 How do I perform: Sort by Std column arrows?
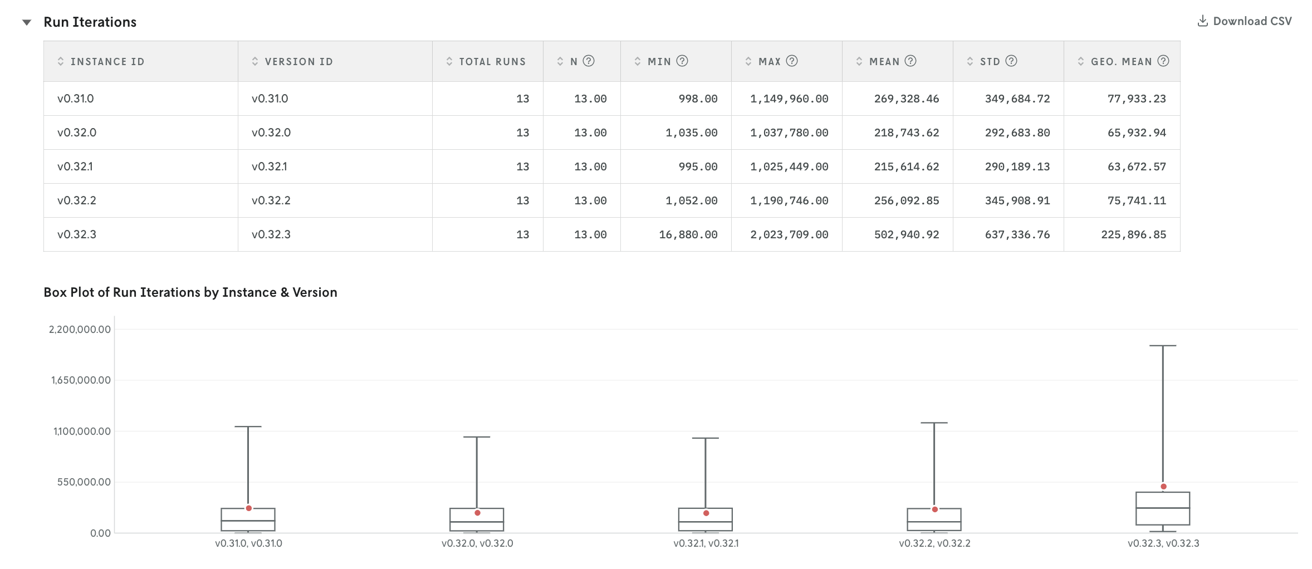pos(970,61)
